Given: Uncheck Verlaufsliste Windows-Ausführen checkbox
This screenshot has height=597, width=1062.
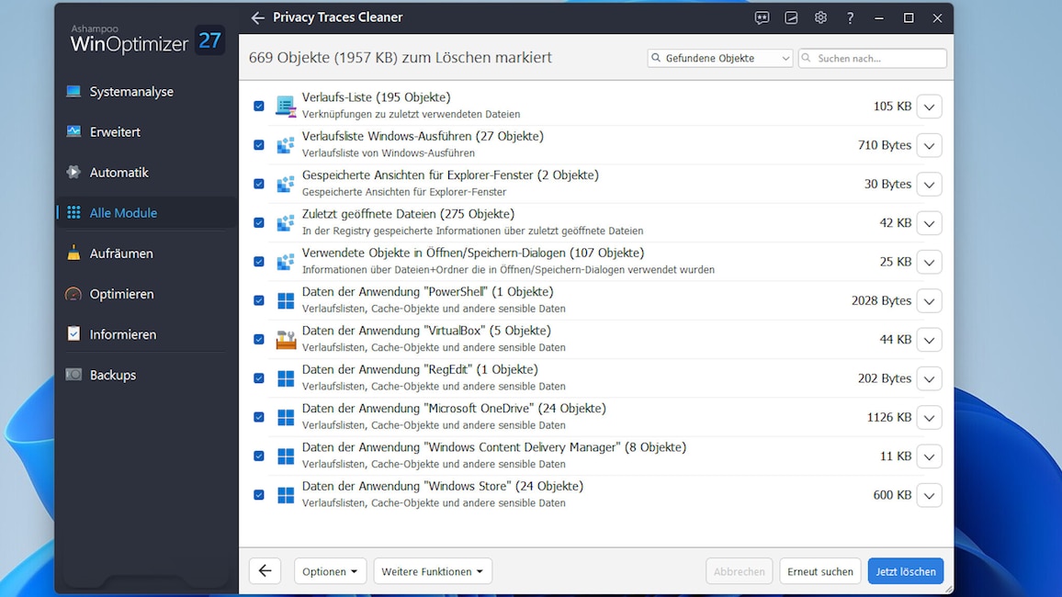Looking at the screenshot, I should point(259,145).
